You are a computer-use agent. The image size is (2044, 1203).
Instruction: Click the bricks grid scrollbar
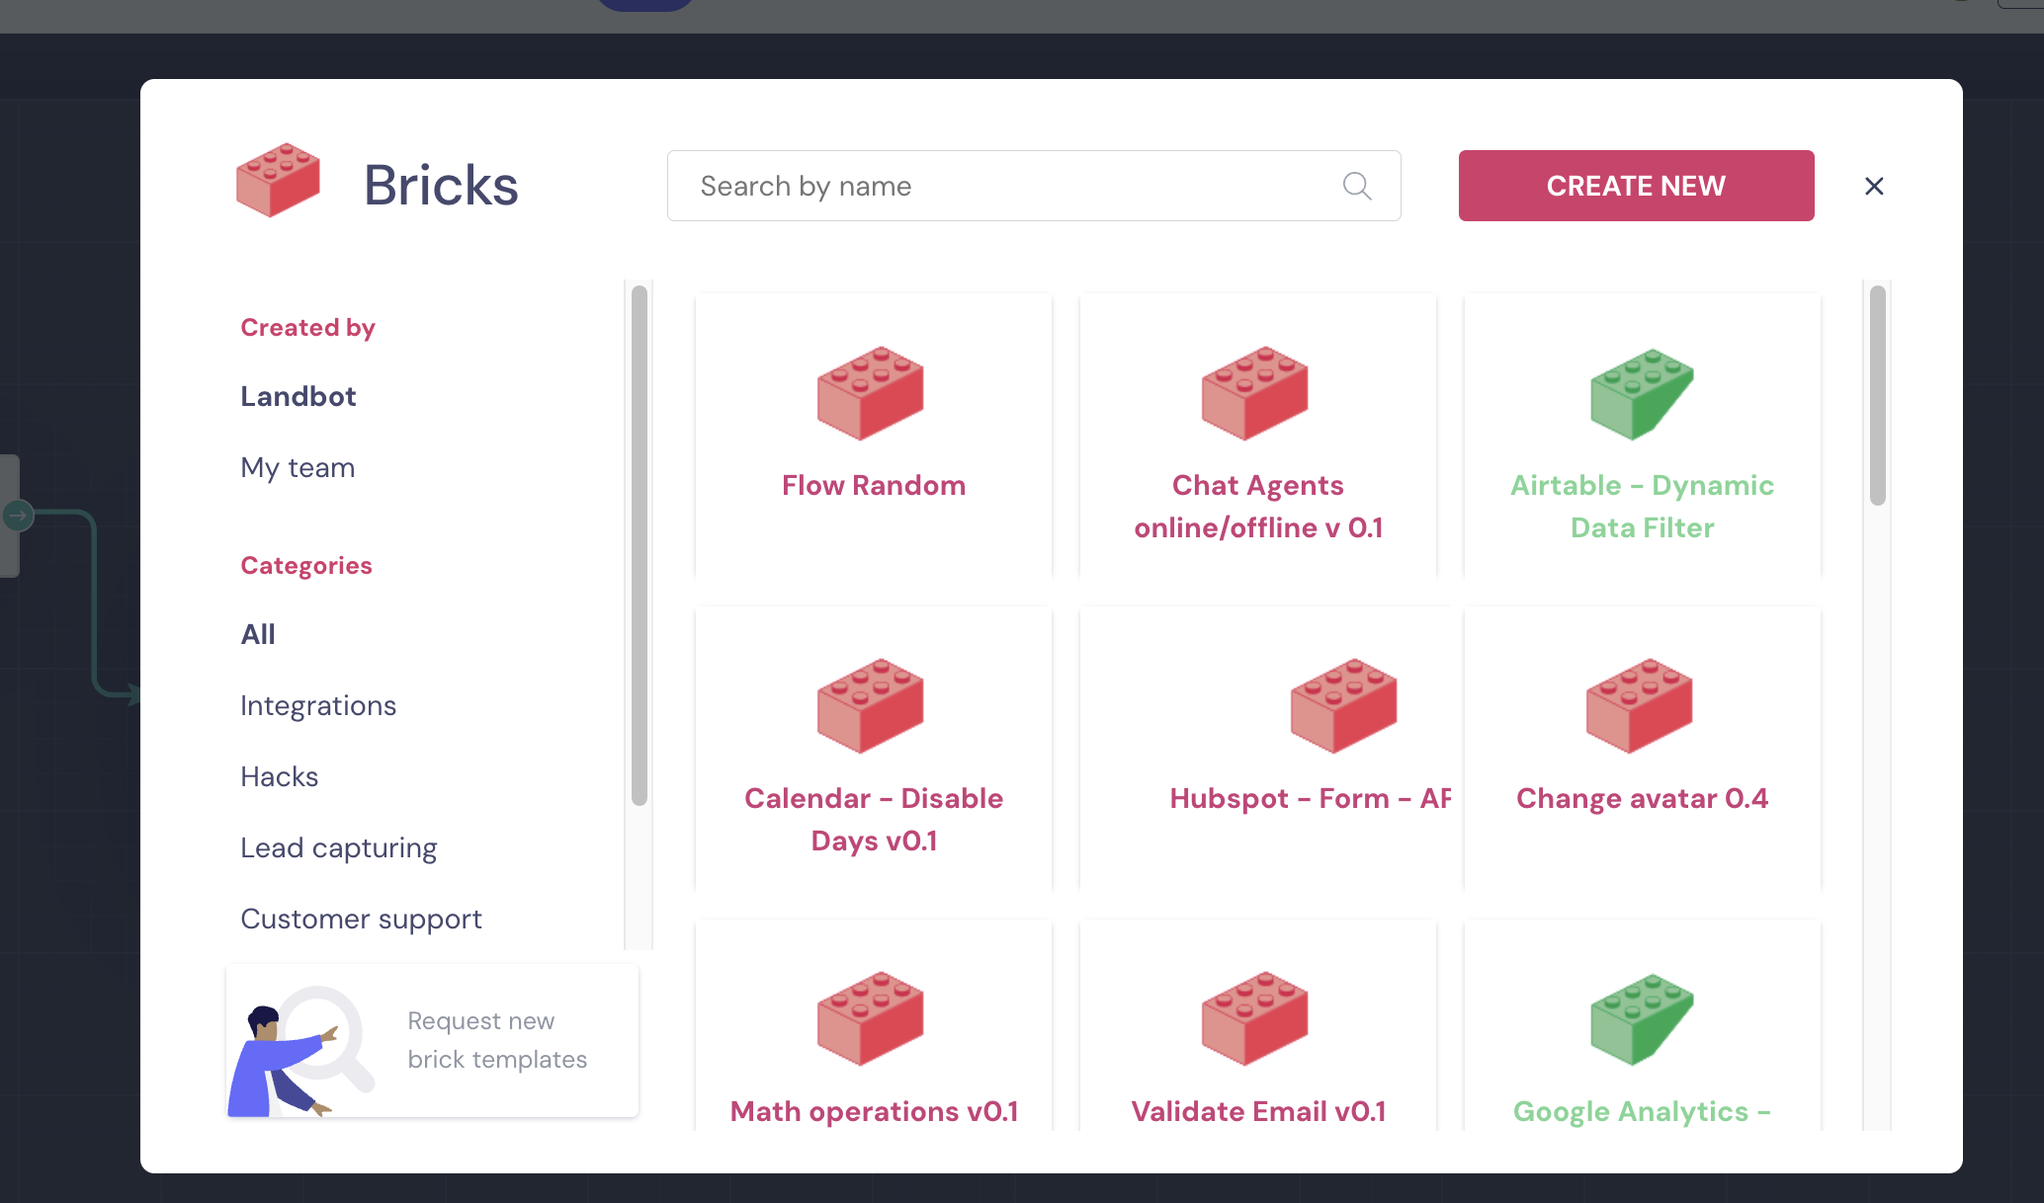pyautogui.click(x=1878, y=395)
